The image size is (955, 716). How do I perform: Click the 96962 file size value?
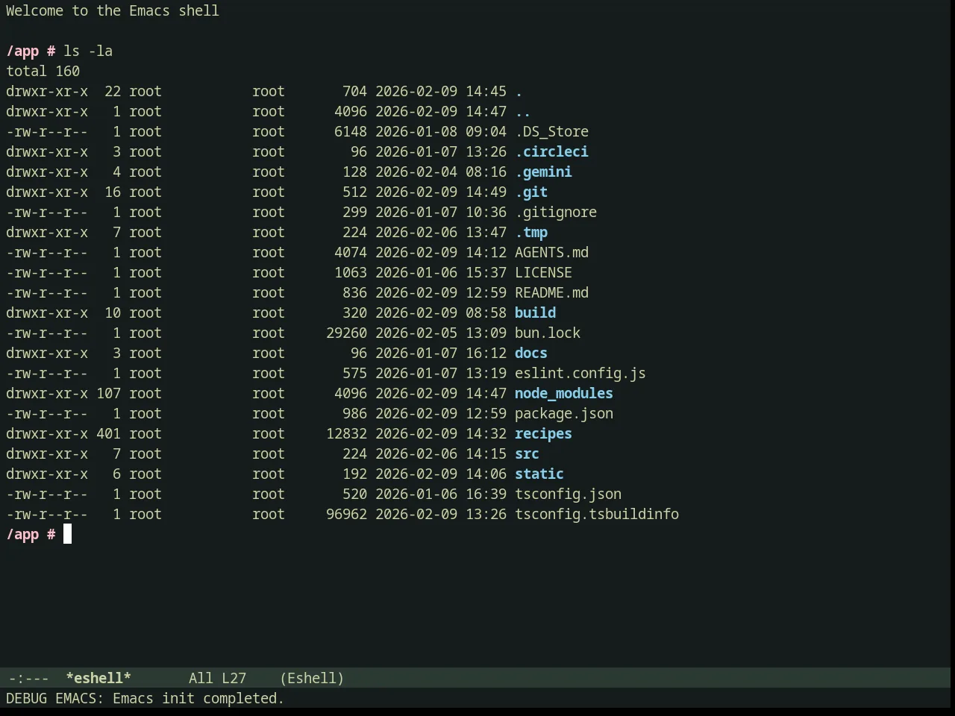[x=346, y=514]
